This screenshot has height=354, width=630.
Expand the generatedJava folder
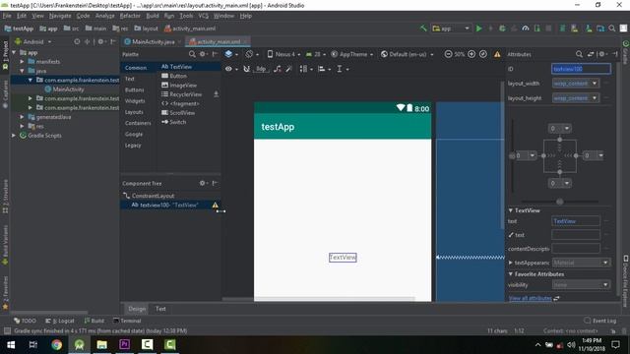[x=22, y=117]
